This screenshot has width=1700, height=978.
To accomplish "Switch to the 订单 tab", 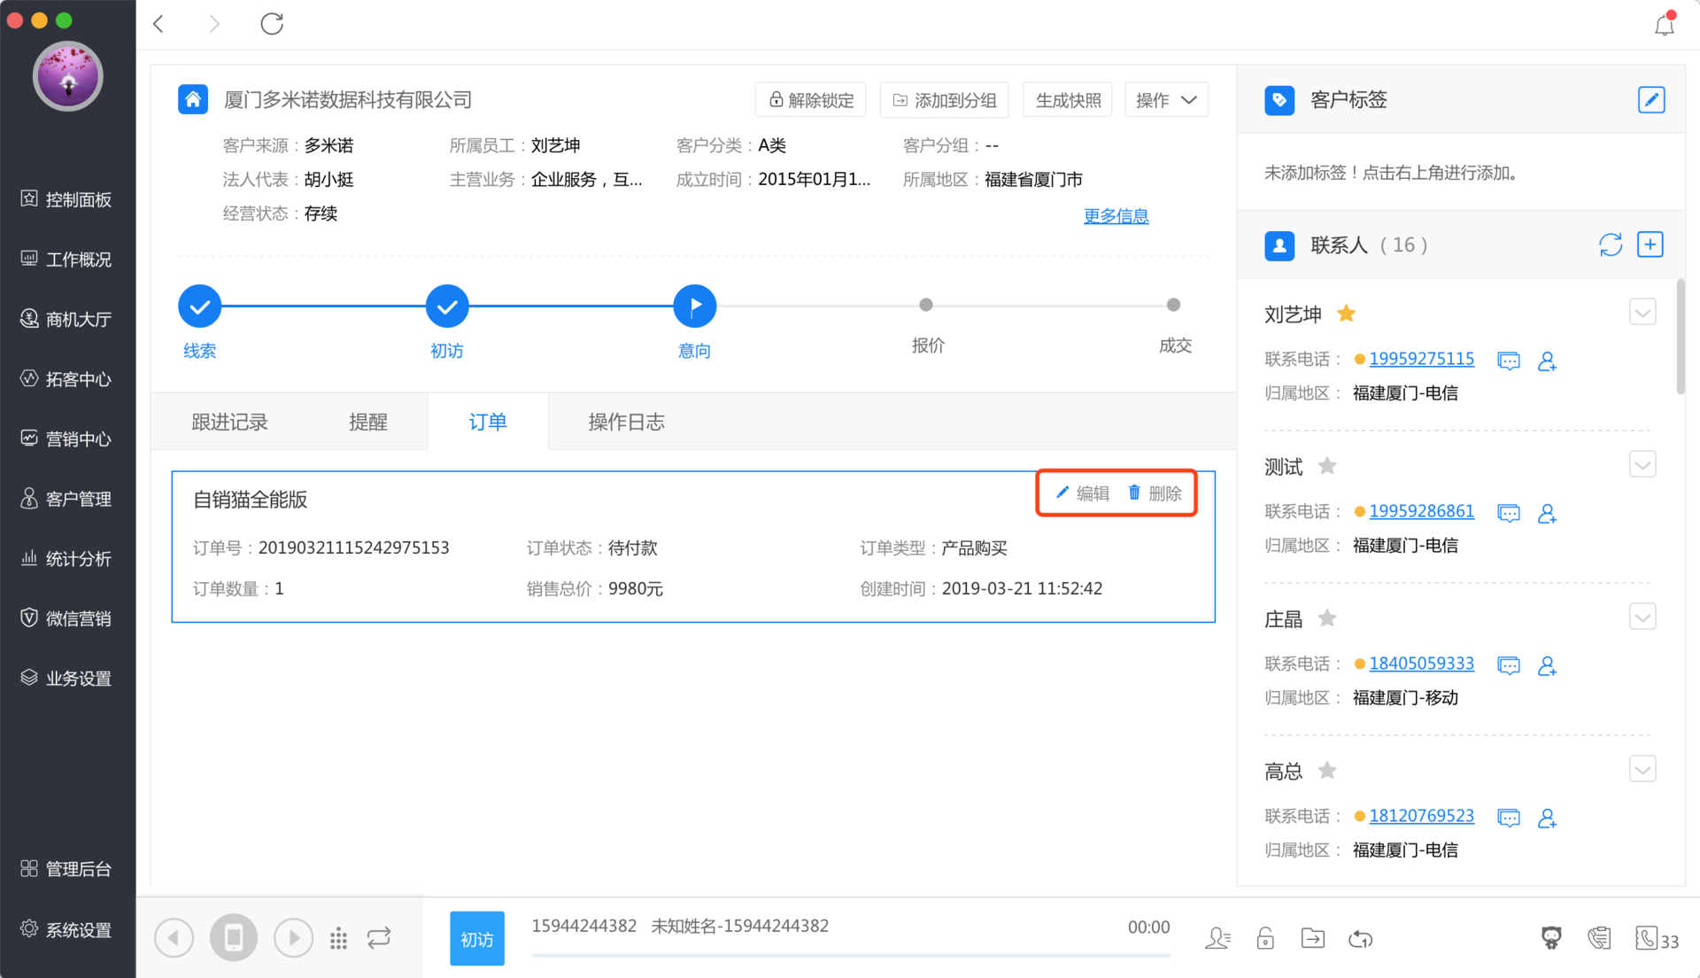I will [x=488, y=422].
